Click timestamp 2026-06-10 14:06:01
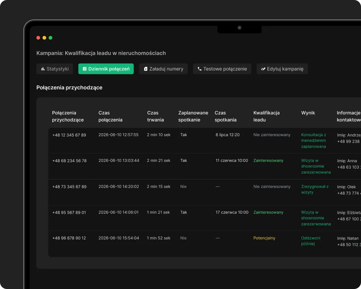 (119, 212)
